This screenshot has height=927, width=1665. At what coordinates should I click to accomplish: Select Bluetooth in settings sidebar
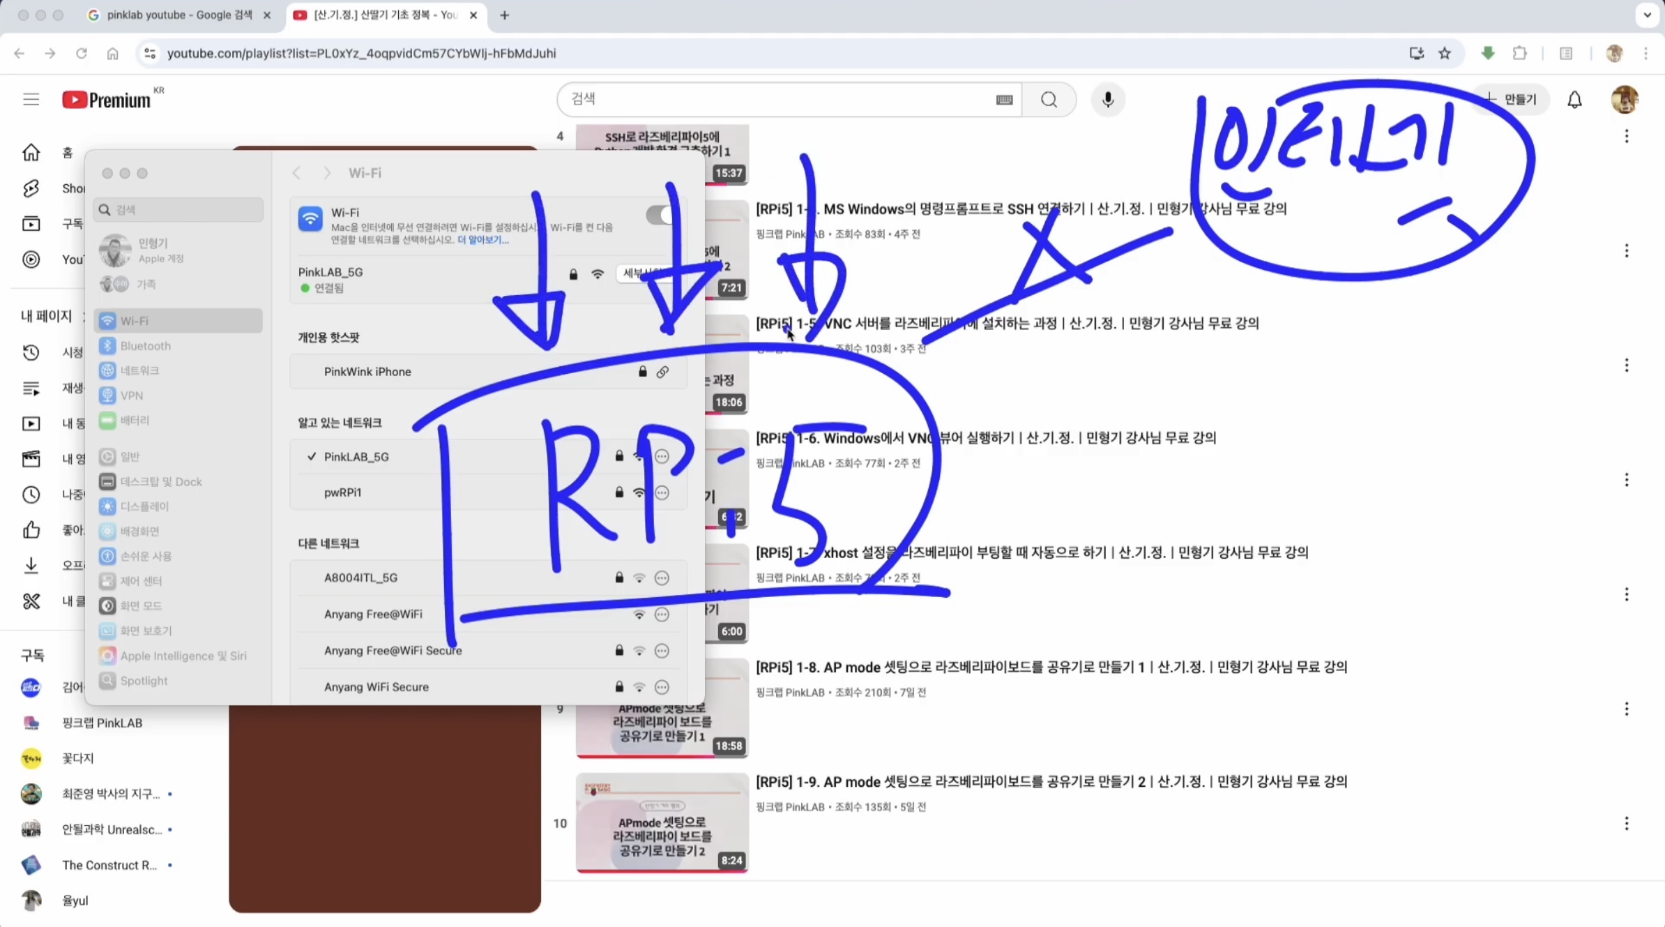[145, 346]
